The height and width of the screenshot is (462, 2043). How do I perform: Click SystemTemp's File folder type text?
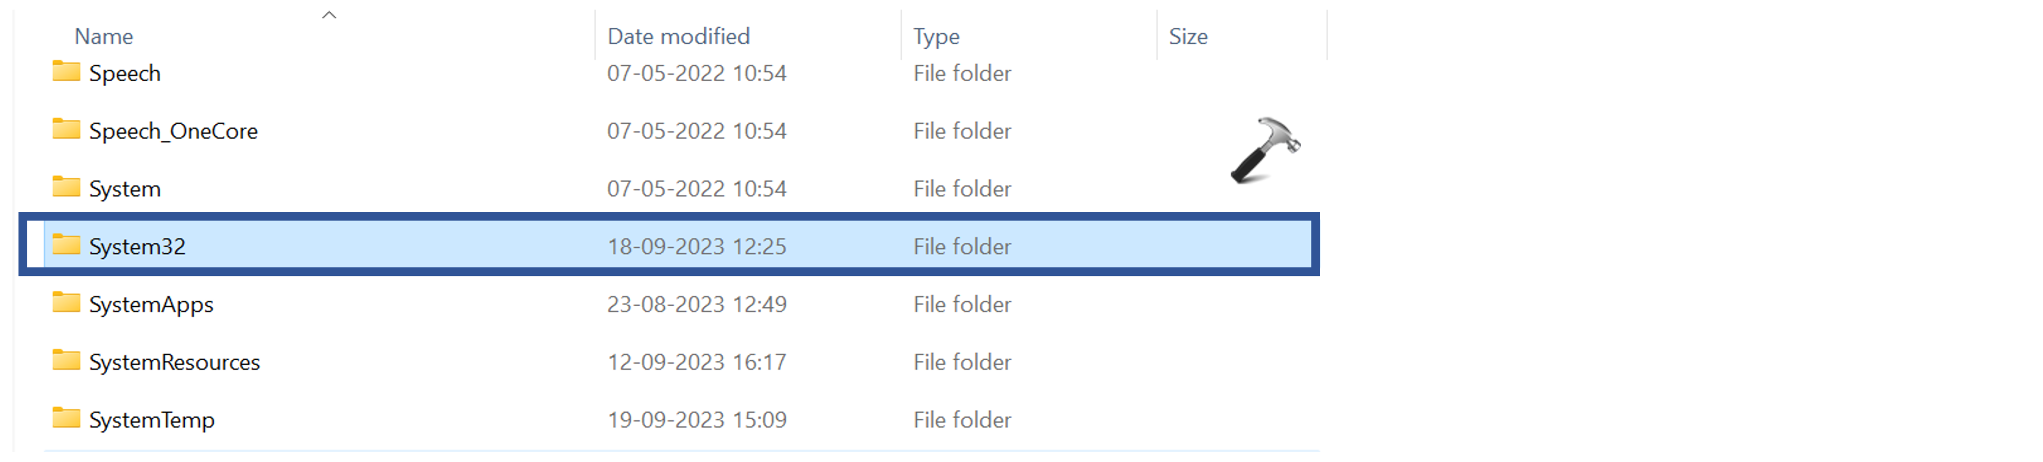click(x=962, y=421)
